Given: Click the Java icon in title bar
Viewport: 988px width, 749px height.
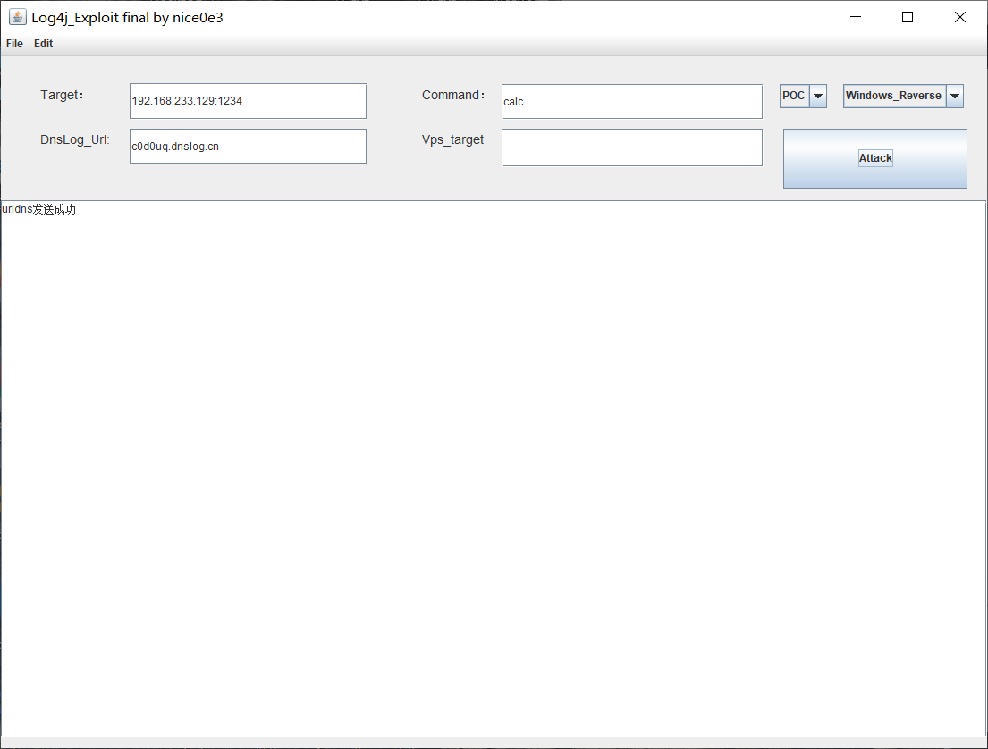Looking at the screenshot, I should tap(17, 17).
